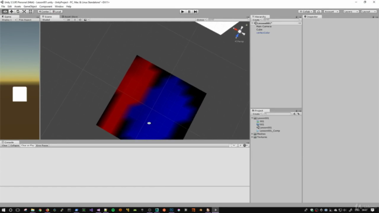Click the Scene view search field
This screenshot has height=213, width=379.
(228, 20)
